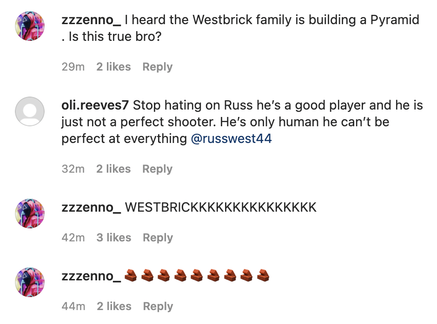437x324 pixels.
Task: Open zzzenno_ avatar beside the Pyramid comment
Action: (30, 26)
